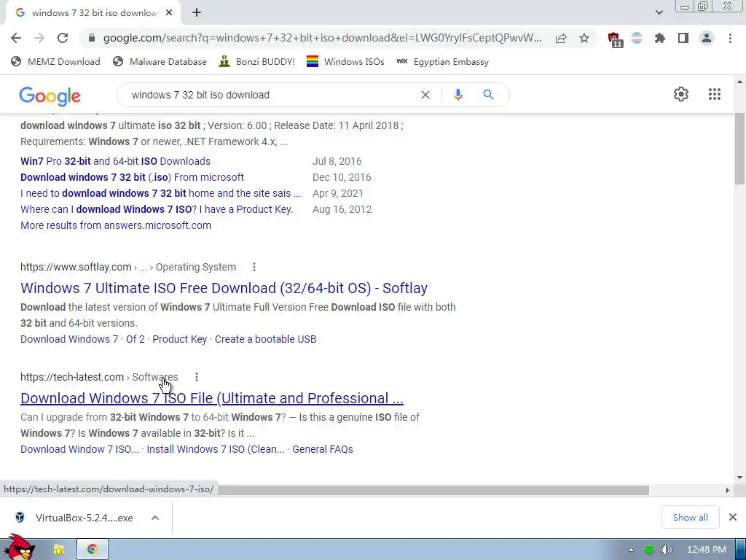Share this page using the share icon
This screenshot has height=560, width=746.
click(561, 38)
